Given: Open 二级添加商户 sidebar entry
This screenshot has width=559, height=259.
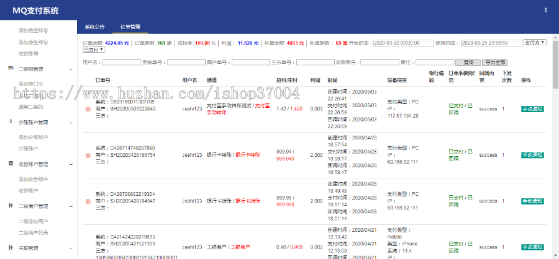Looking at the screenshot, I should pyautogui.click(x=33, y=221).
